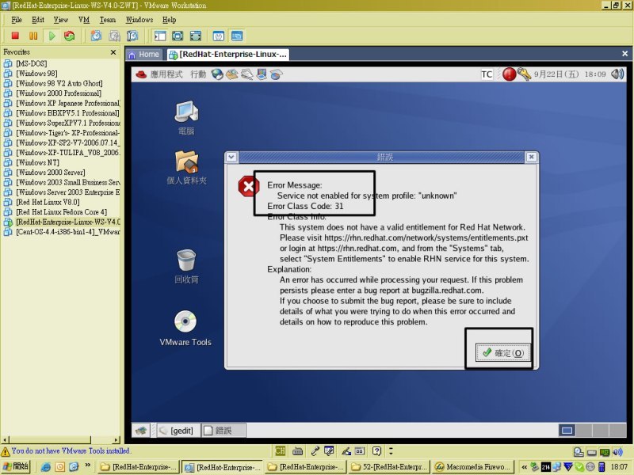Viewport: 634px width, 475px height.
Task: Open the Windows 開始 Start button
Action: point(16,466)
